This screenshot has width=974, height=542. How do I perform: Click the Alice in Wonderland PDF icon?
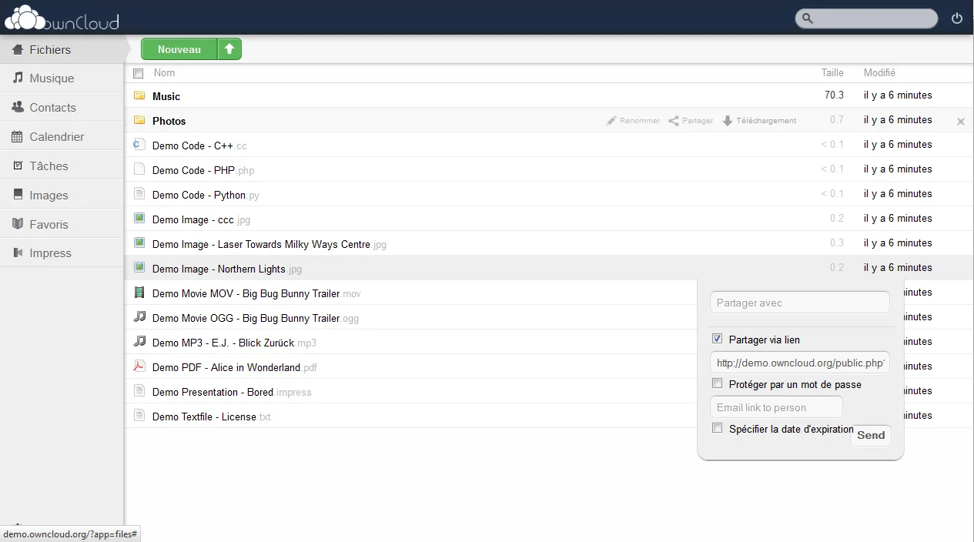[139, 366]
